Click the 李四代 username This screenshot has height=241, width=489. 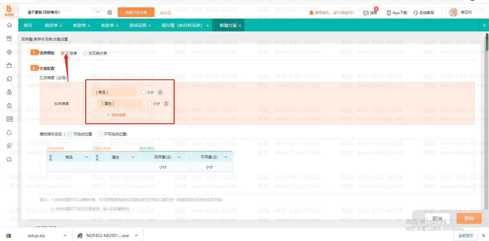point(466,13)
